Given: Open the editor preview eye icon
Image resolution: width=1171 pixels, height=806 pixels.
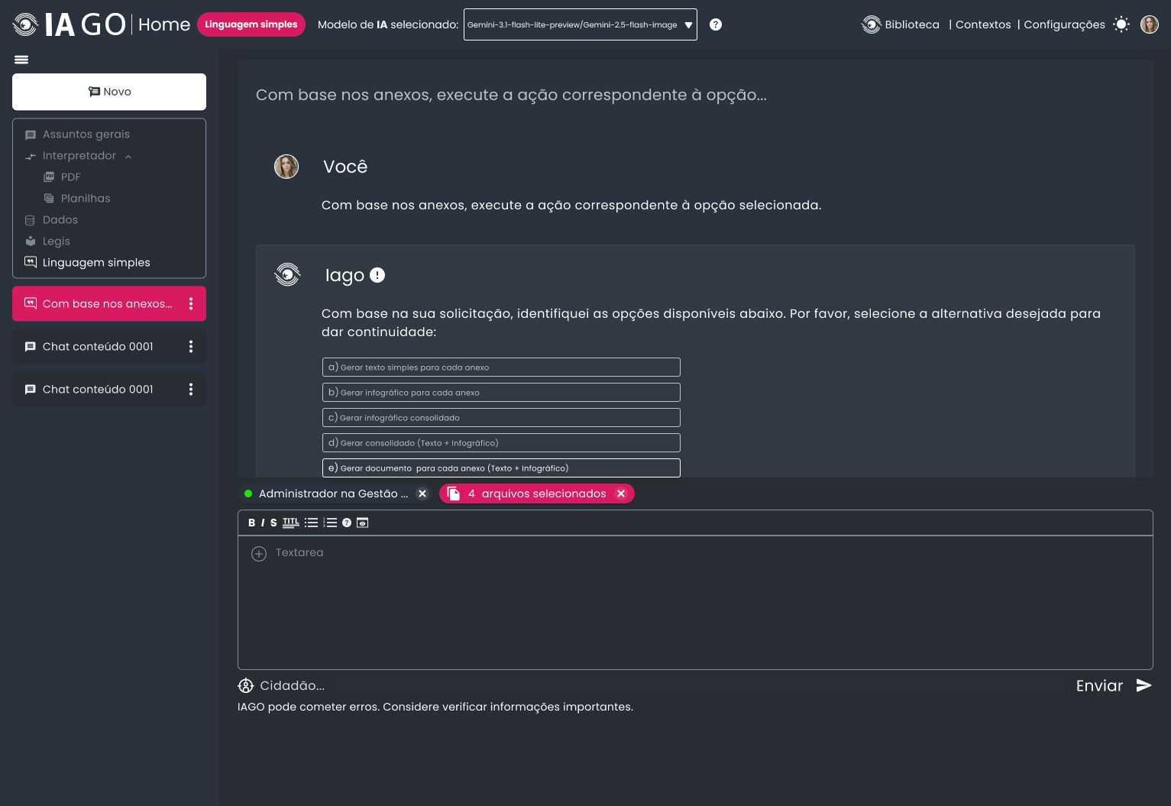Looking at the screenshot, I should 363,523.
